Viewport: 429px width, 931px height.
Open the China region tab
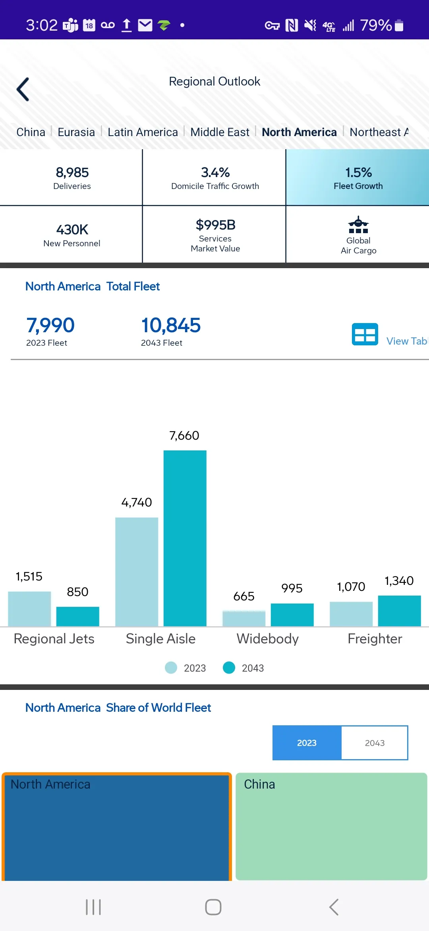[x=31, y=132]
